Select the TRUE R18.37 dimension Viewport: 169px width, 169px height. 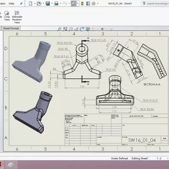pyautogui.click(x=150, y=100)
